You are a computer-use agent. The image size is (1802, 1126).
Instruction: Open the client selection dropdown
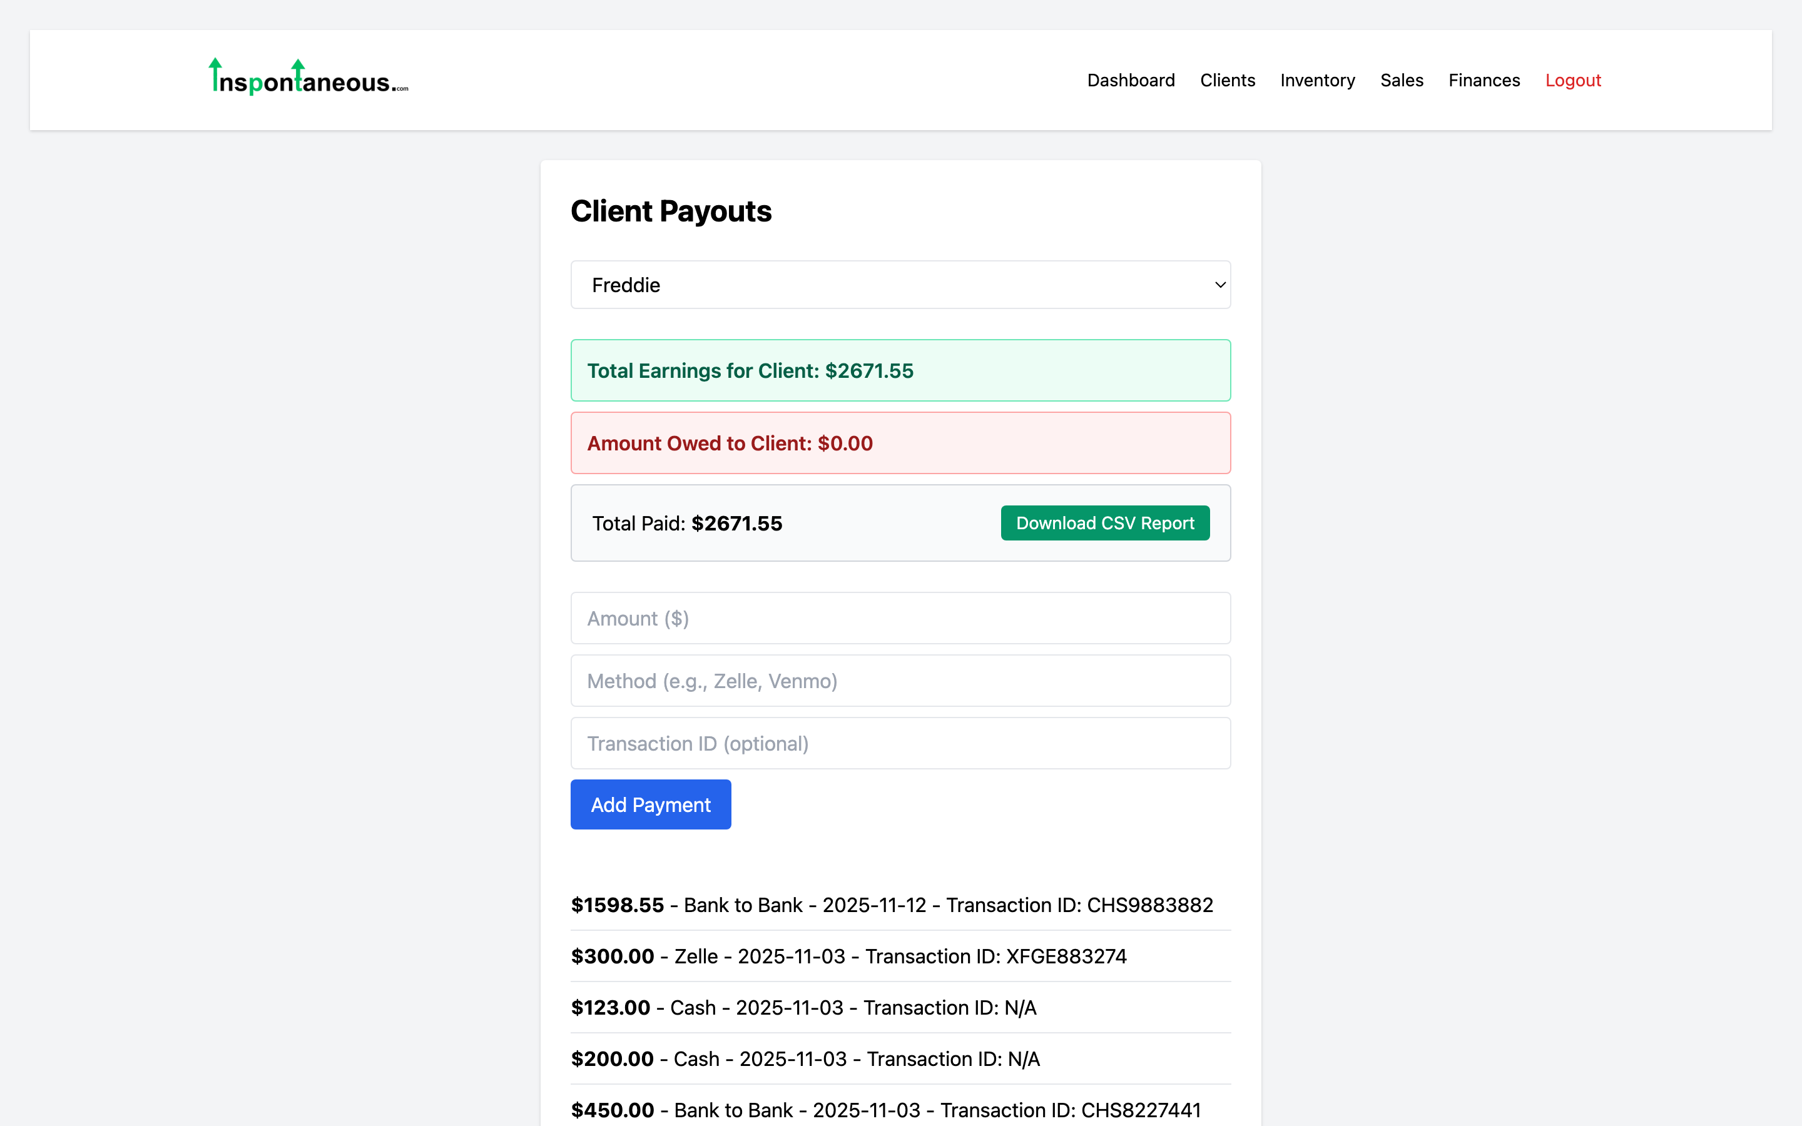click(900, 285)
